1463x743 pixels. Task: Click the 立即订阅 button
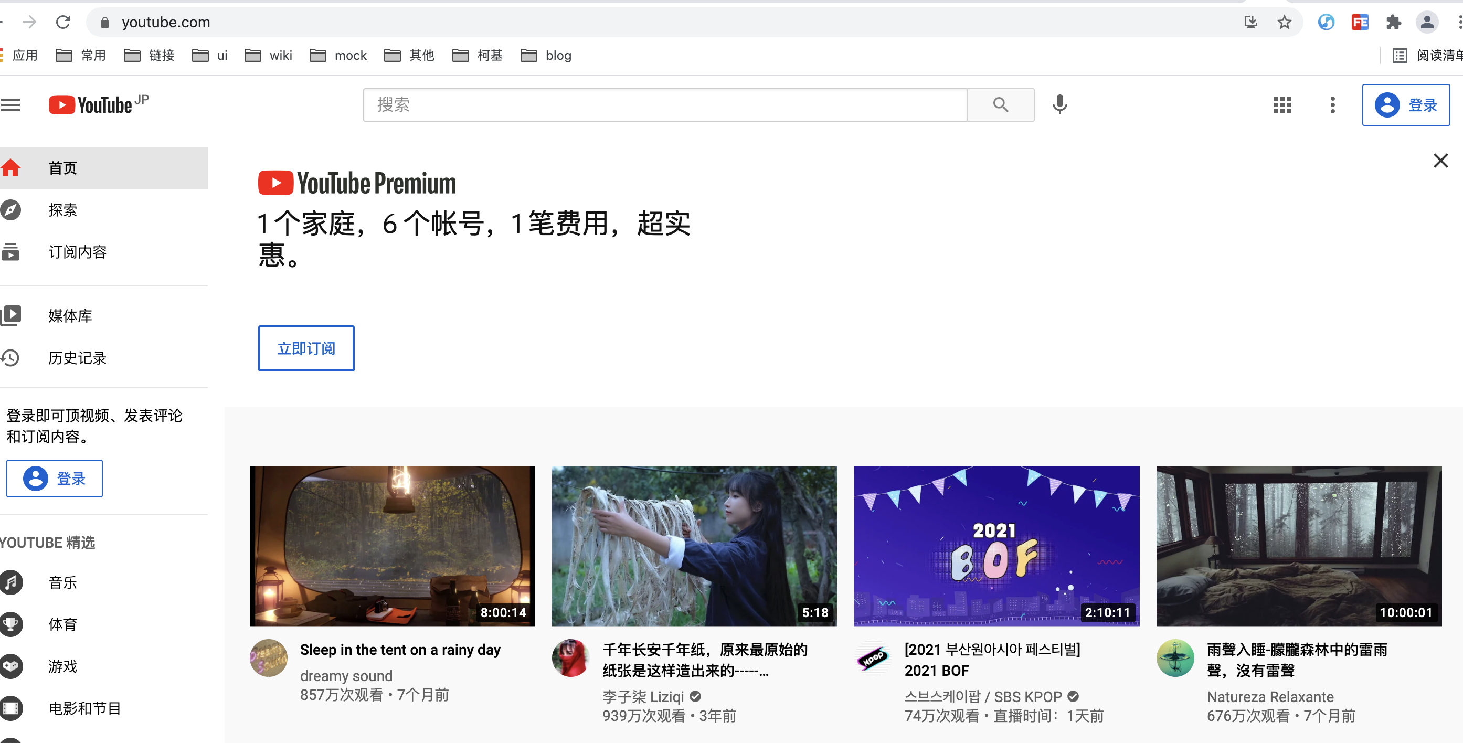(x=306, y=348)
